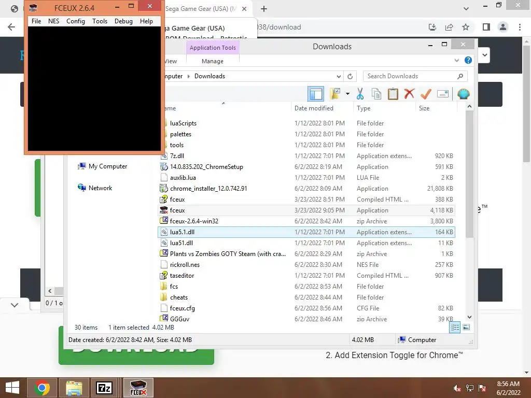This screenshot has width=531, height=398.
Task: Click the Copy icon in Explorer toolbar
Action: pos(376,94)
